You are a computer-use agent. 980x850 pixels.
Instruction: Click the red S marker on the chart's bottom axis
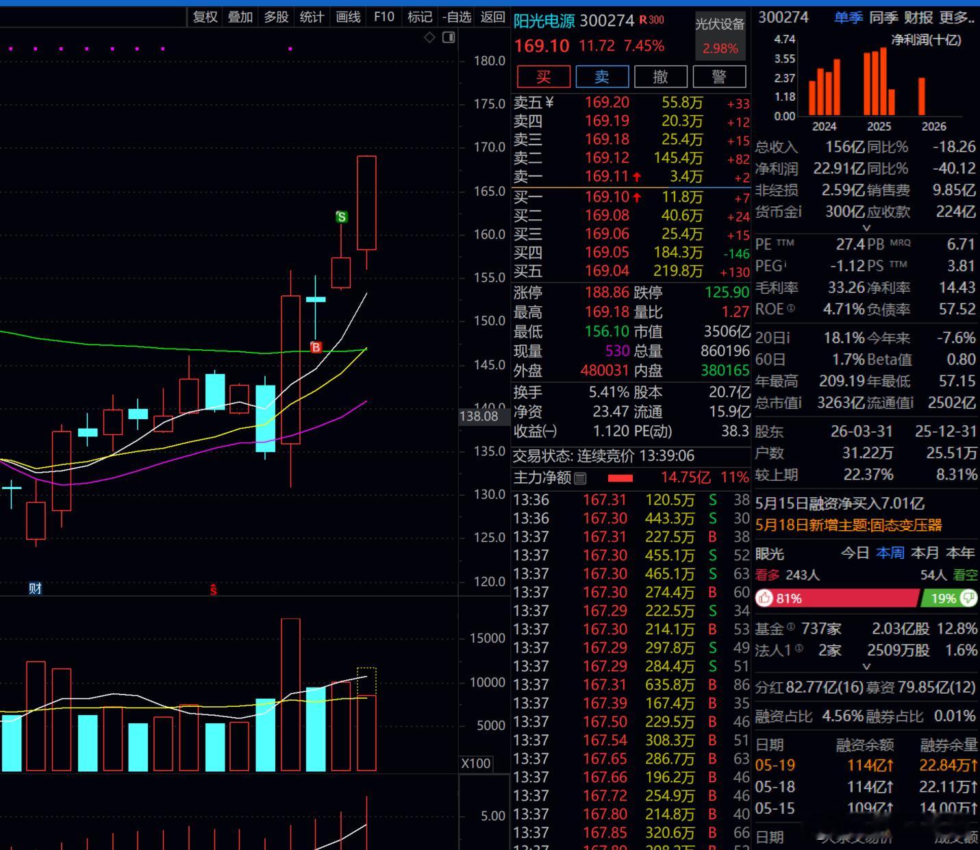point(214,589)
